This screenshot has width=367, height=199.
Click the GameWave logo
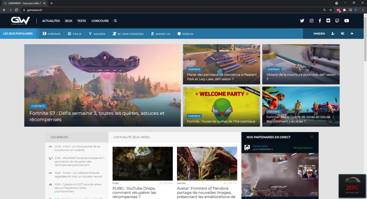pyautogui.click(x=20, y=21)
